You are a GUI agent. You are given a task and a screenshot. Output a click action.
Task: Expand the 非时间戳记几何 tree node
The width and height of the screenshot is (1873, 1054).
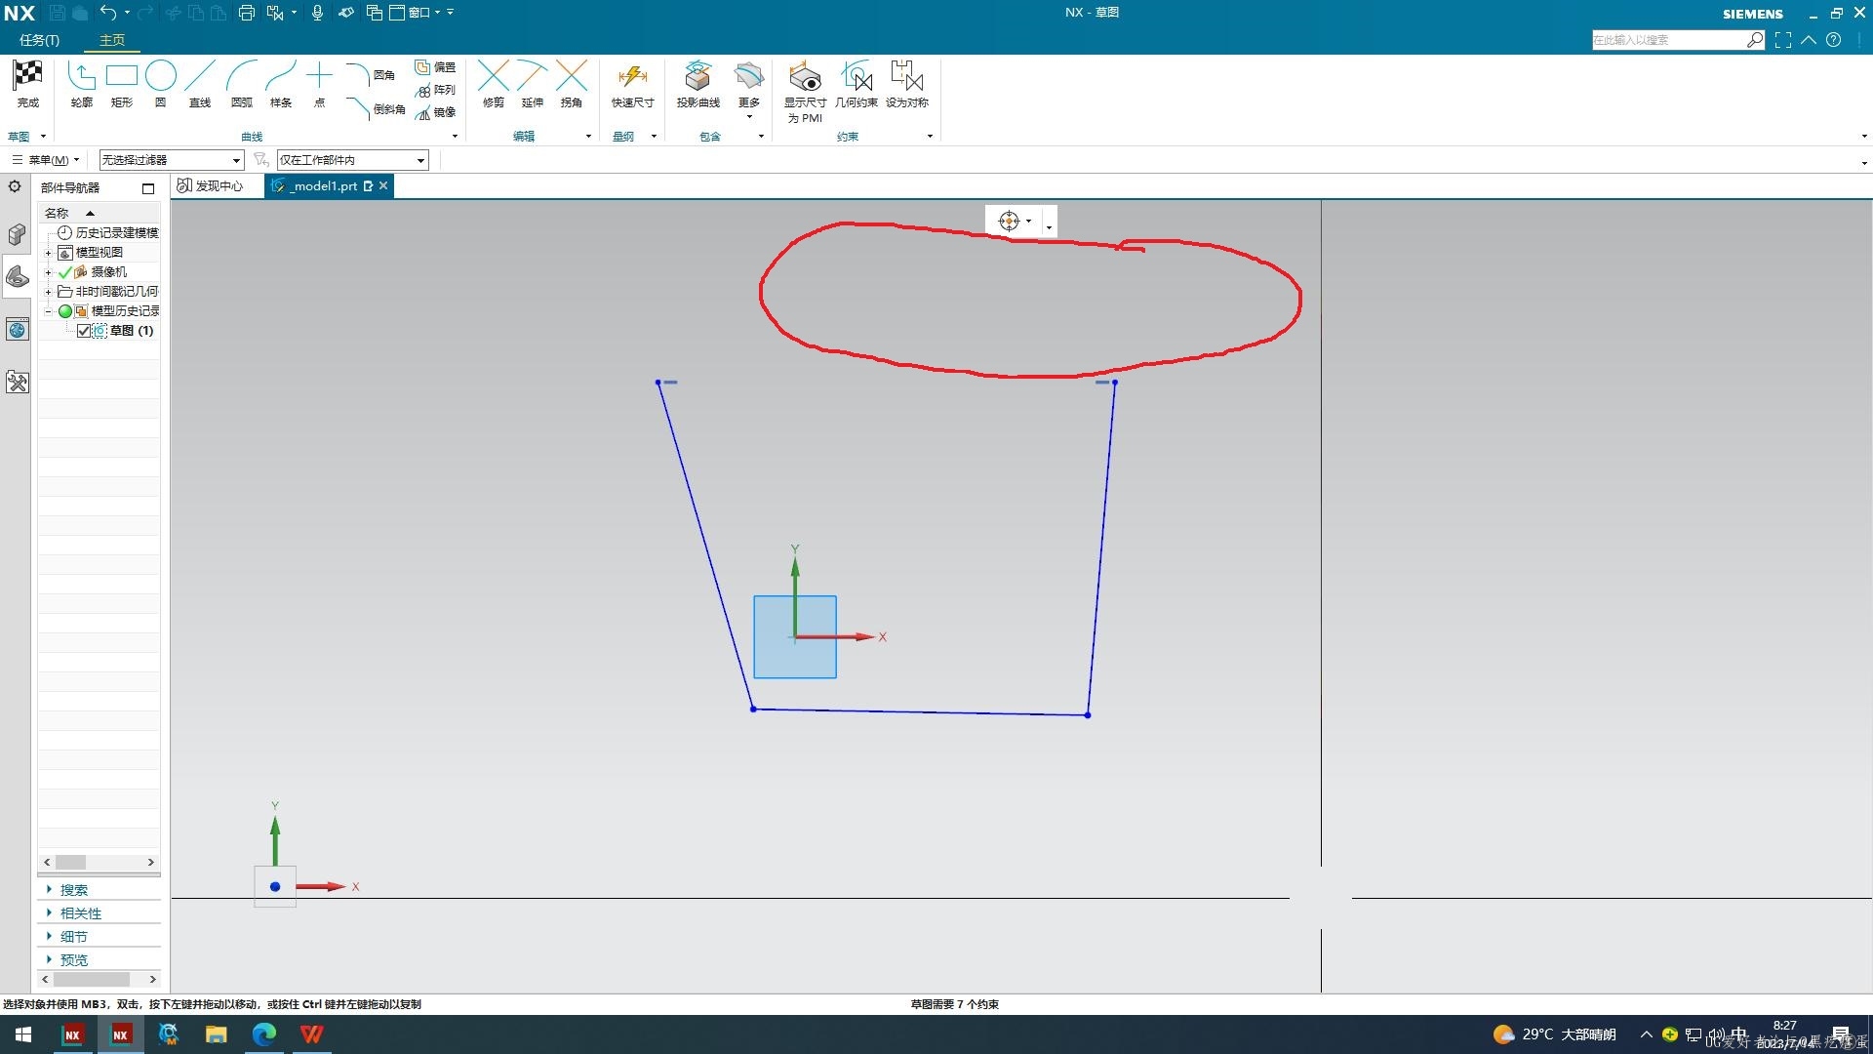click(48, 292)
